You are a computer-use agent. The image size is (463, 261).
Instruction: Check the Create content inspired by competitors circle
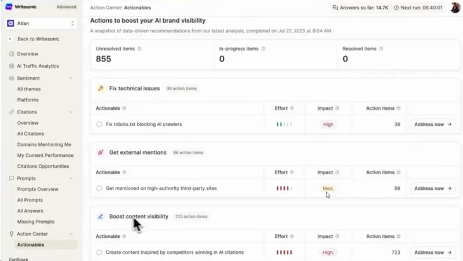coord(99,252)
